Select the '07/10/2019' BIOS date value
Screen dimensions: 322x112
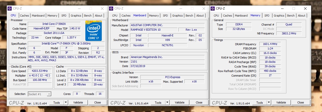pos(167,66)
